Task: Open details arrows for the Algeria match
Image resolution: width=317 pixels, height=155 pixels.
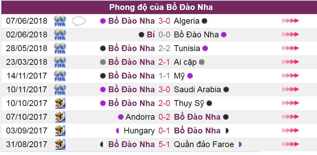Action: click(x=290, y=21)
